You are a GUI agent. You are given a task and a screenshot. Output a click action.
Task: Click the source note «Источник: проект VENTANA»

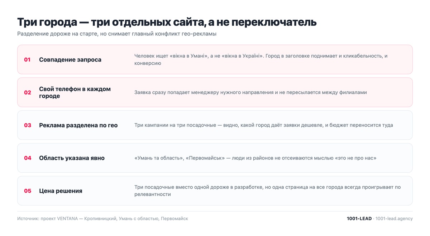click(x=102, y=218)
